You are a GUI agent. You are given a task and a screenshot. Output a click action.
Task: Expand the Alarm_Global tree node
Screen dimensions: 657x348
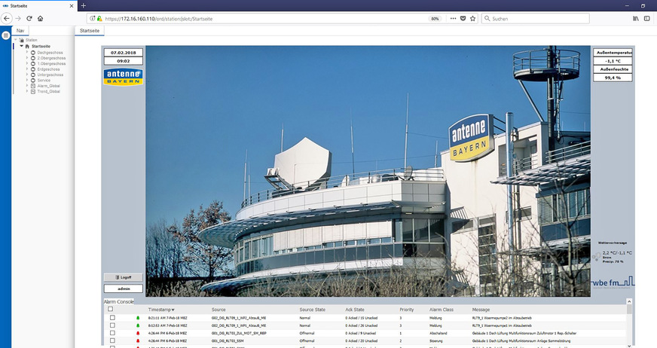coord(27,85)
